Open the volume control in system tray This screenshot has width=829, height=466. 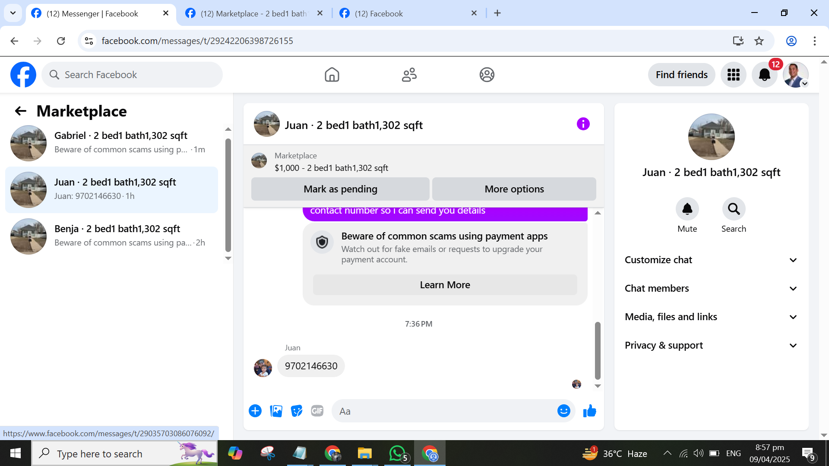tap(698, 453)
